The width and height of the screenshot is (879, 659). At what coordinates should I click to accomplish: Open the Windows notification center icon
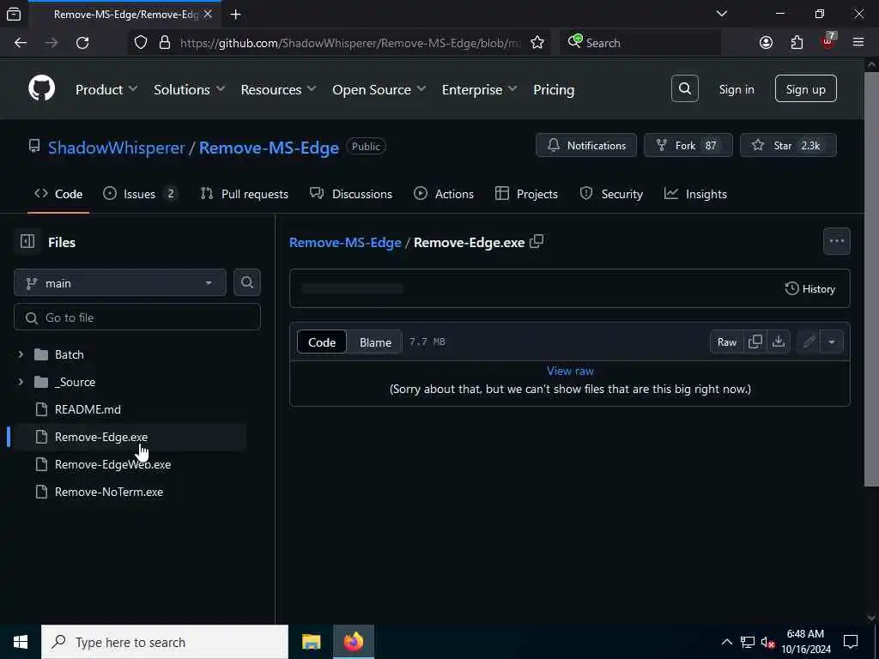[851, 642]
